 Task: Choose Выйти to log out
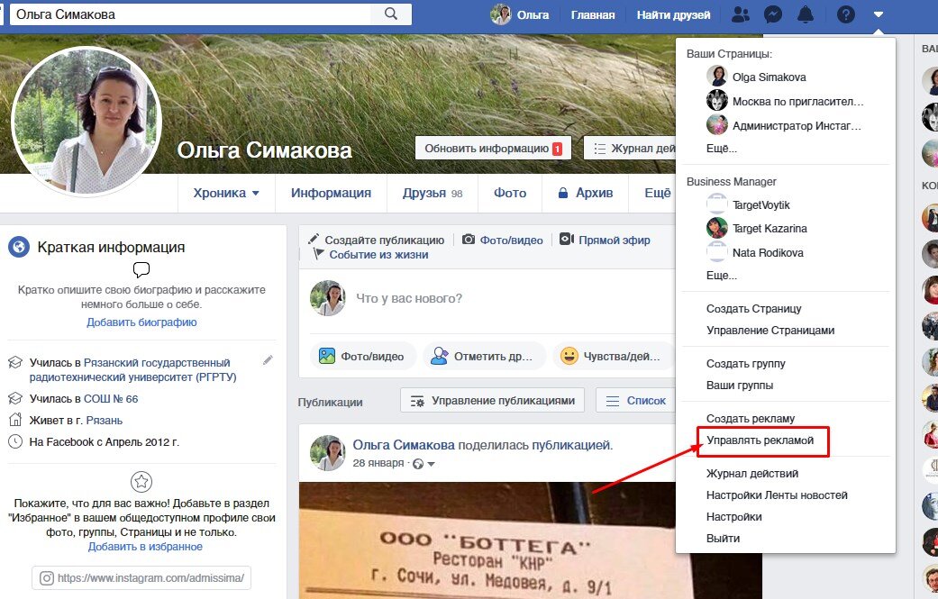coord(724,538)
